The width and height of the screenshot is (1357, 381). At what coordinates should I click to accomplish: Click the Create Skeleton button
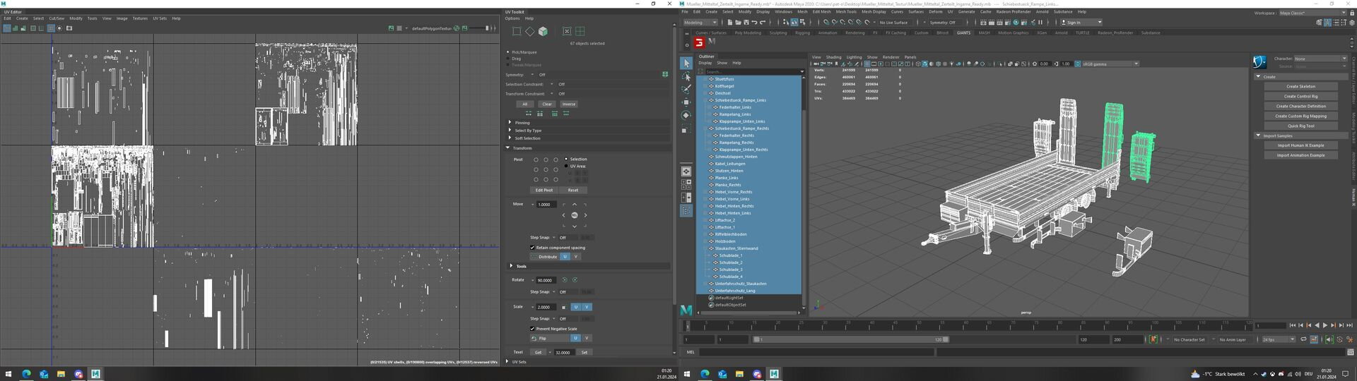(1300, 87)
